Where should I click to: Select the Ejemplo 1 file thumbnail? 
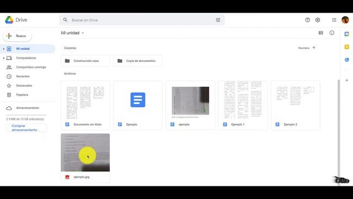[x=243, y=106]
